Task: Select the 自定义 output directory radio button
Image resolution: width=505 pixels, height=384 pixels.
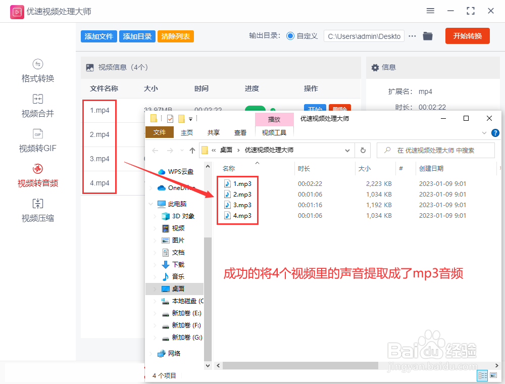Action: point(290,36)
